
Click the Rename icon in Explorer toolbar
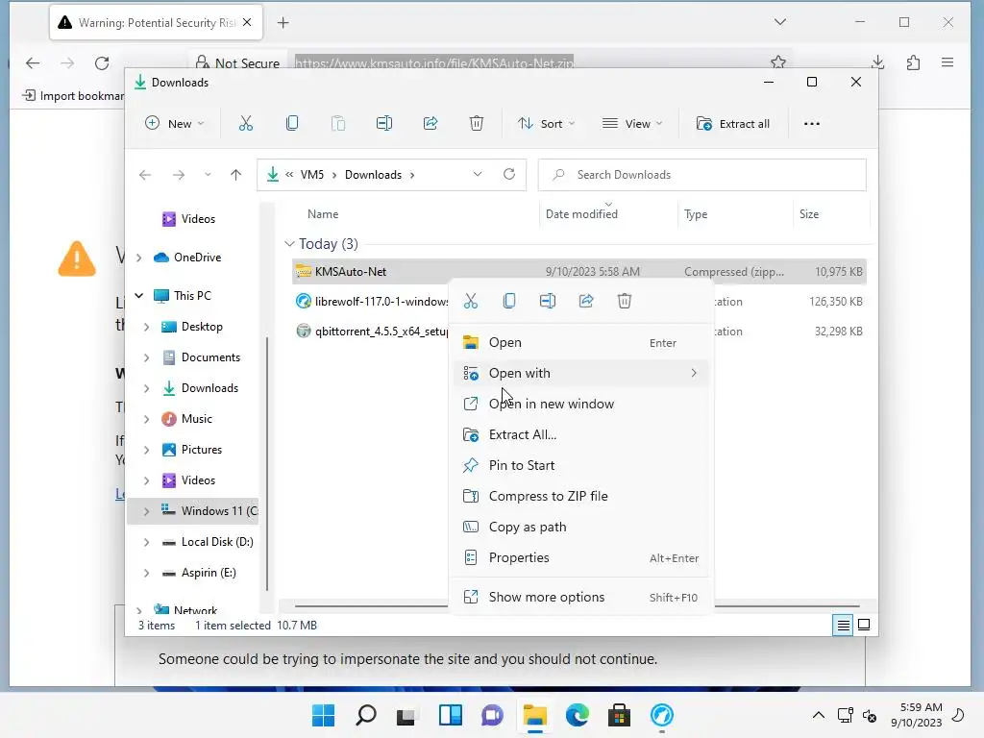(384, 124)
